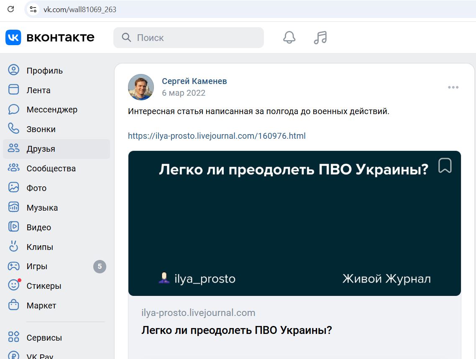Viewport: 476px width, 359px height.
Task: Open the dark article preview image
Action: click(294, 223)
